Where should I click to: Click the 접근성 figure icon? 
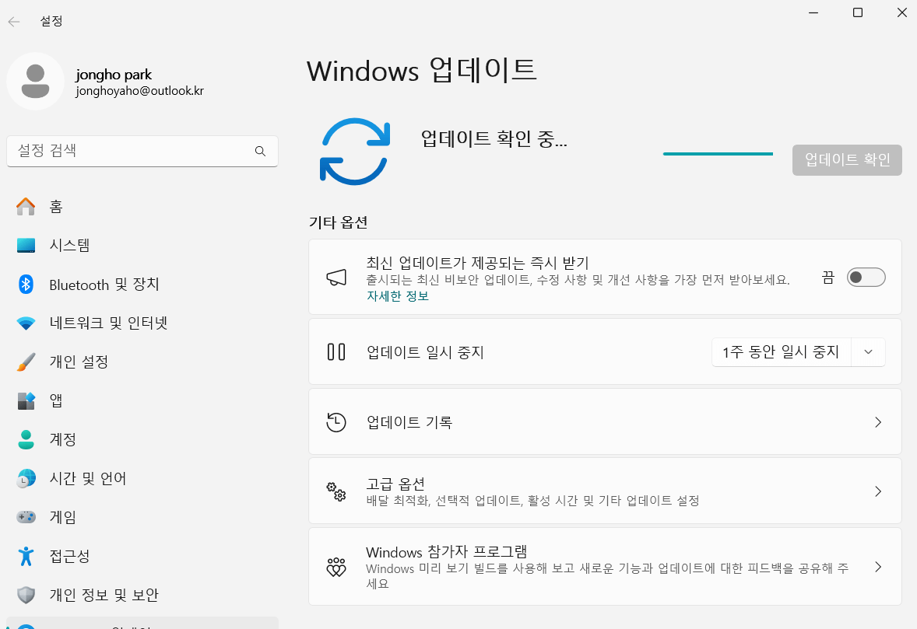(x=26, y=556)
